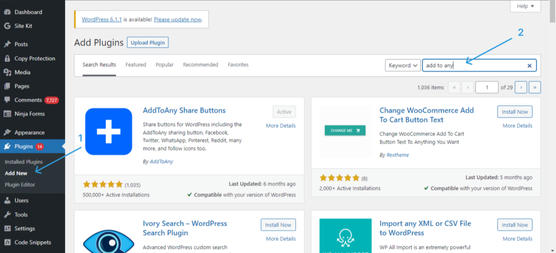This screenshot has height=253, width=556.
Task: Expand the Help dropdown tab
Action: pos(525,6)
